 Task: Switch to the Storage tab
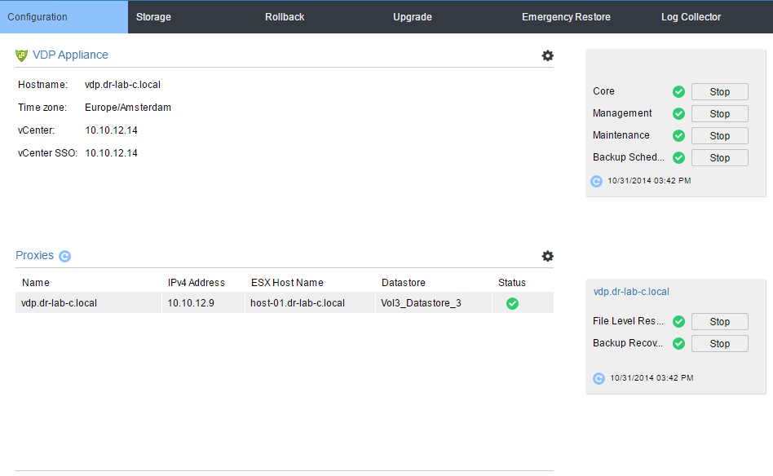pos(153,16)
